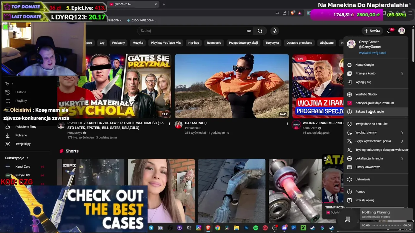Start voice search with microphone icon
The width and height of the screenshot is (415, 233).
[275, 31]
